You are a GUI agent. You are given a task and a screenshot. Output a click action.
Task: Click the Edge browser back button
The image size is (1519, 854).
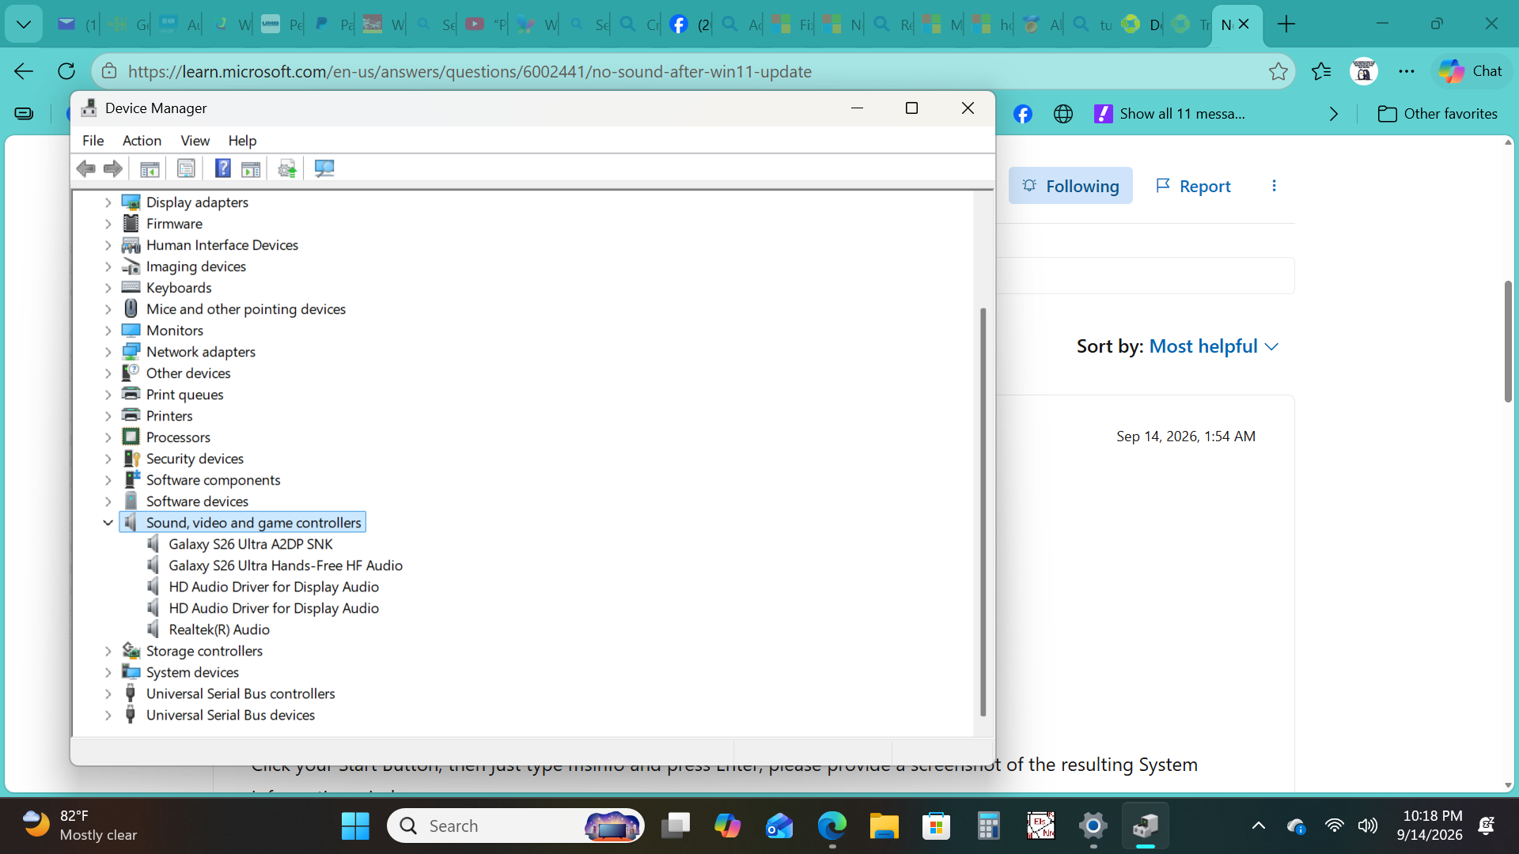point(24,71)
